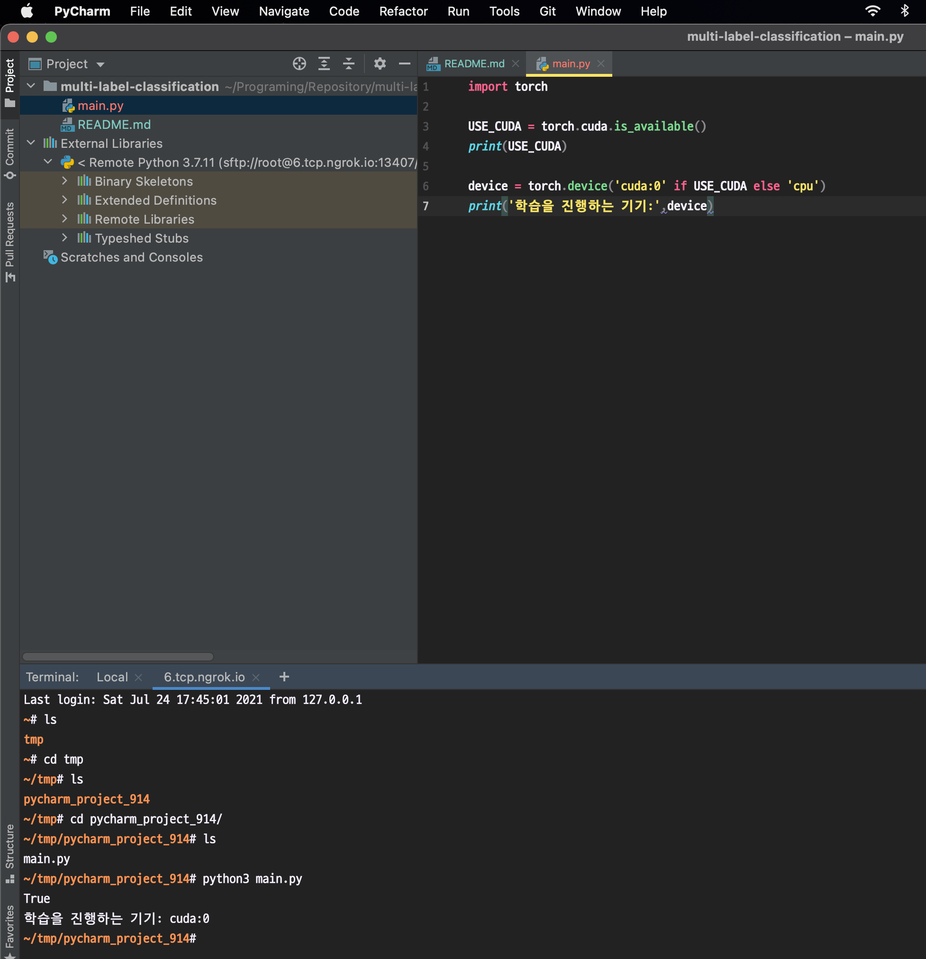Collapse the External Libraries node

(x=31, y=143)
